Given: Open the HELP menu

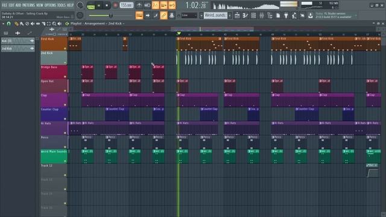Looking at the screenshot, I should pos(70,5).
